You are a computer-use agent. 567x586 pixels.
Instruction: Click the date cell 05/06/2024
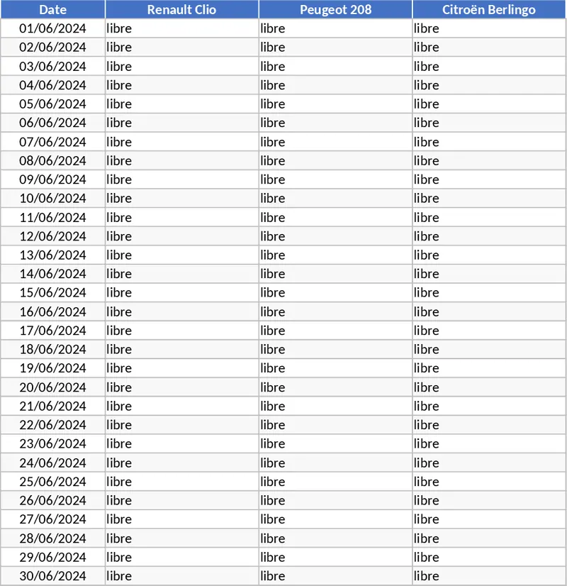pyautogui.click(x=53, y=104)
